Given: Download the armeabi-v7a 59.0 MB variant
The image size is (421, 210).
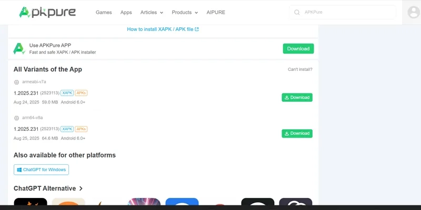Looking at the screenshot, I should point(297,98).
